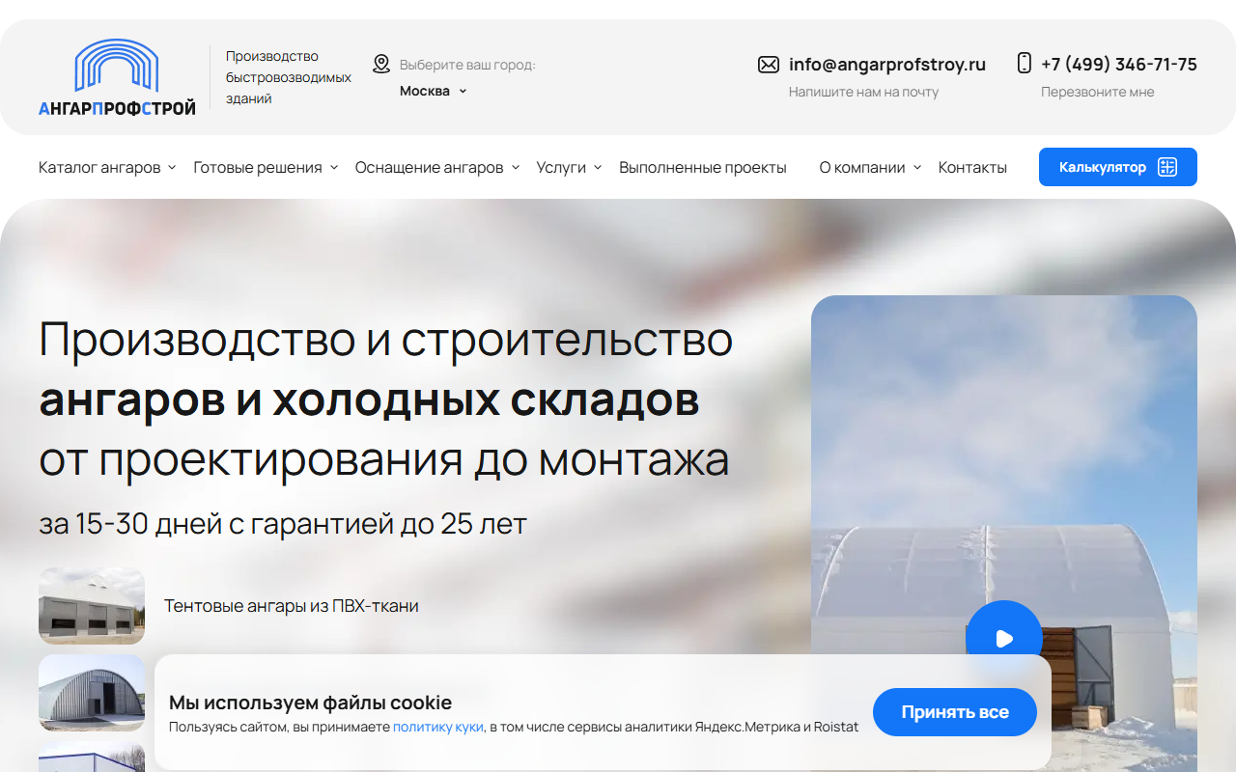Click the 'Мы используем файлы cookie' heading

tap(310, 703)
